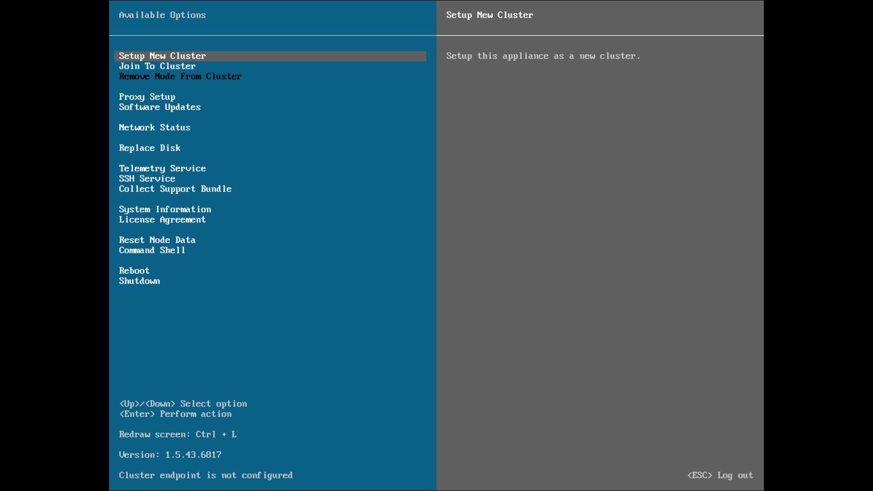Select Replace Disk option
Viewport: 873px width, 491px height.
point(150,148)
